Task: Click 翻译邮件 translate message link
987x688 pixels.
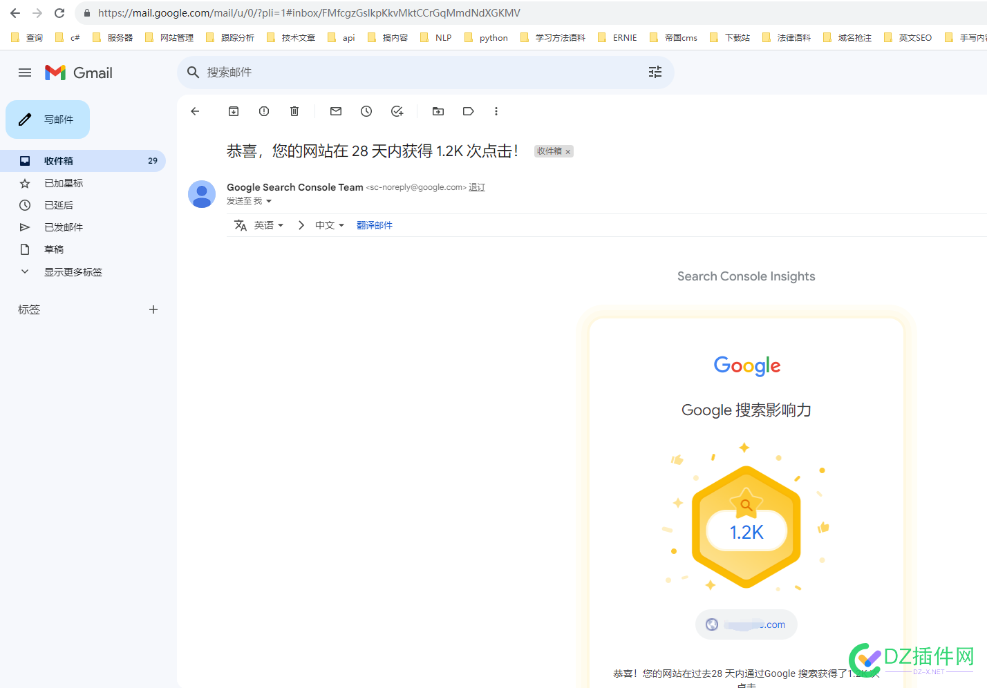Action: point(375,225)
